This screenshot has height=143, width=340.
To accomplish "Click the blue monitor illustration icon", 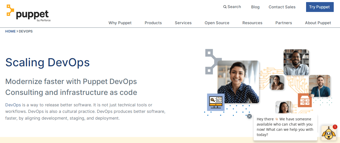I will 216,102.
